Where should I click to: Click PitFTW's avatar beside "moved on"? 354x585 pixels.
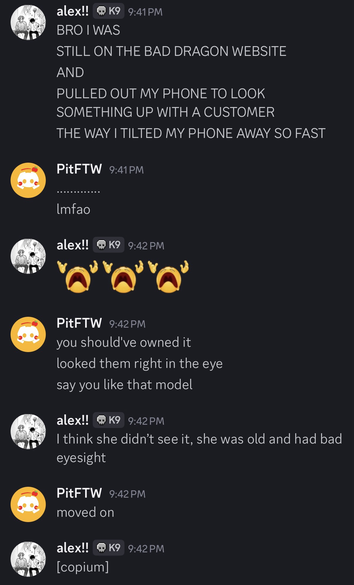[x=28, y=504]
